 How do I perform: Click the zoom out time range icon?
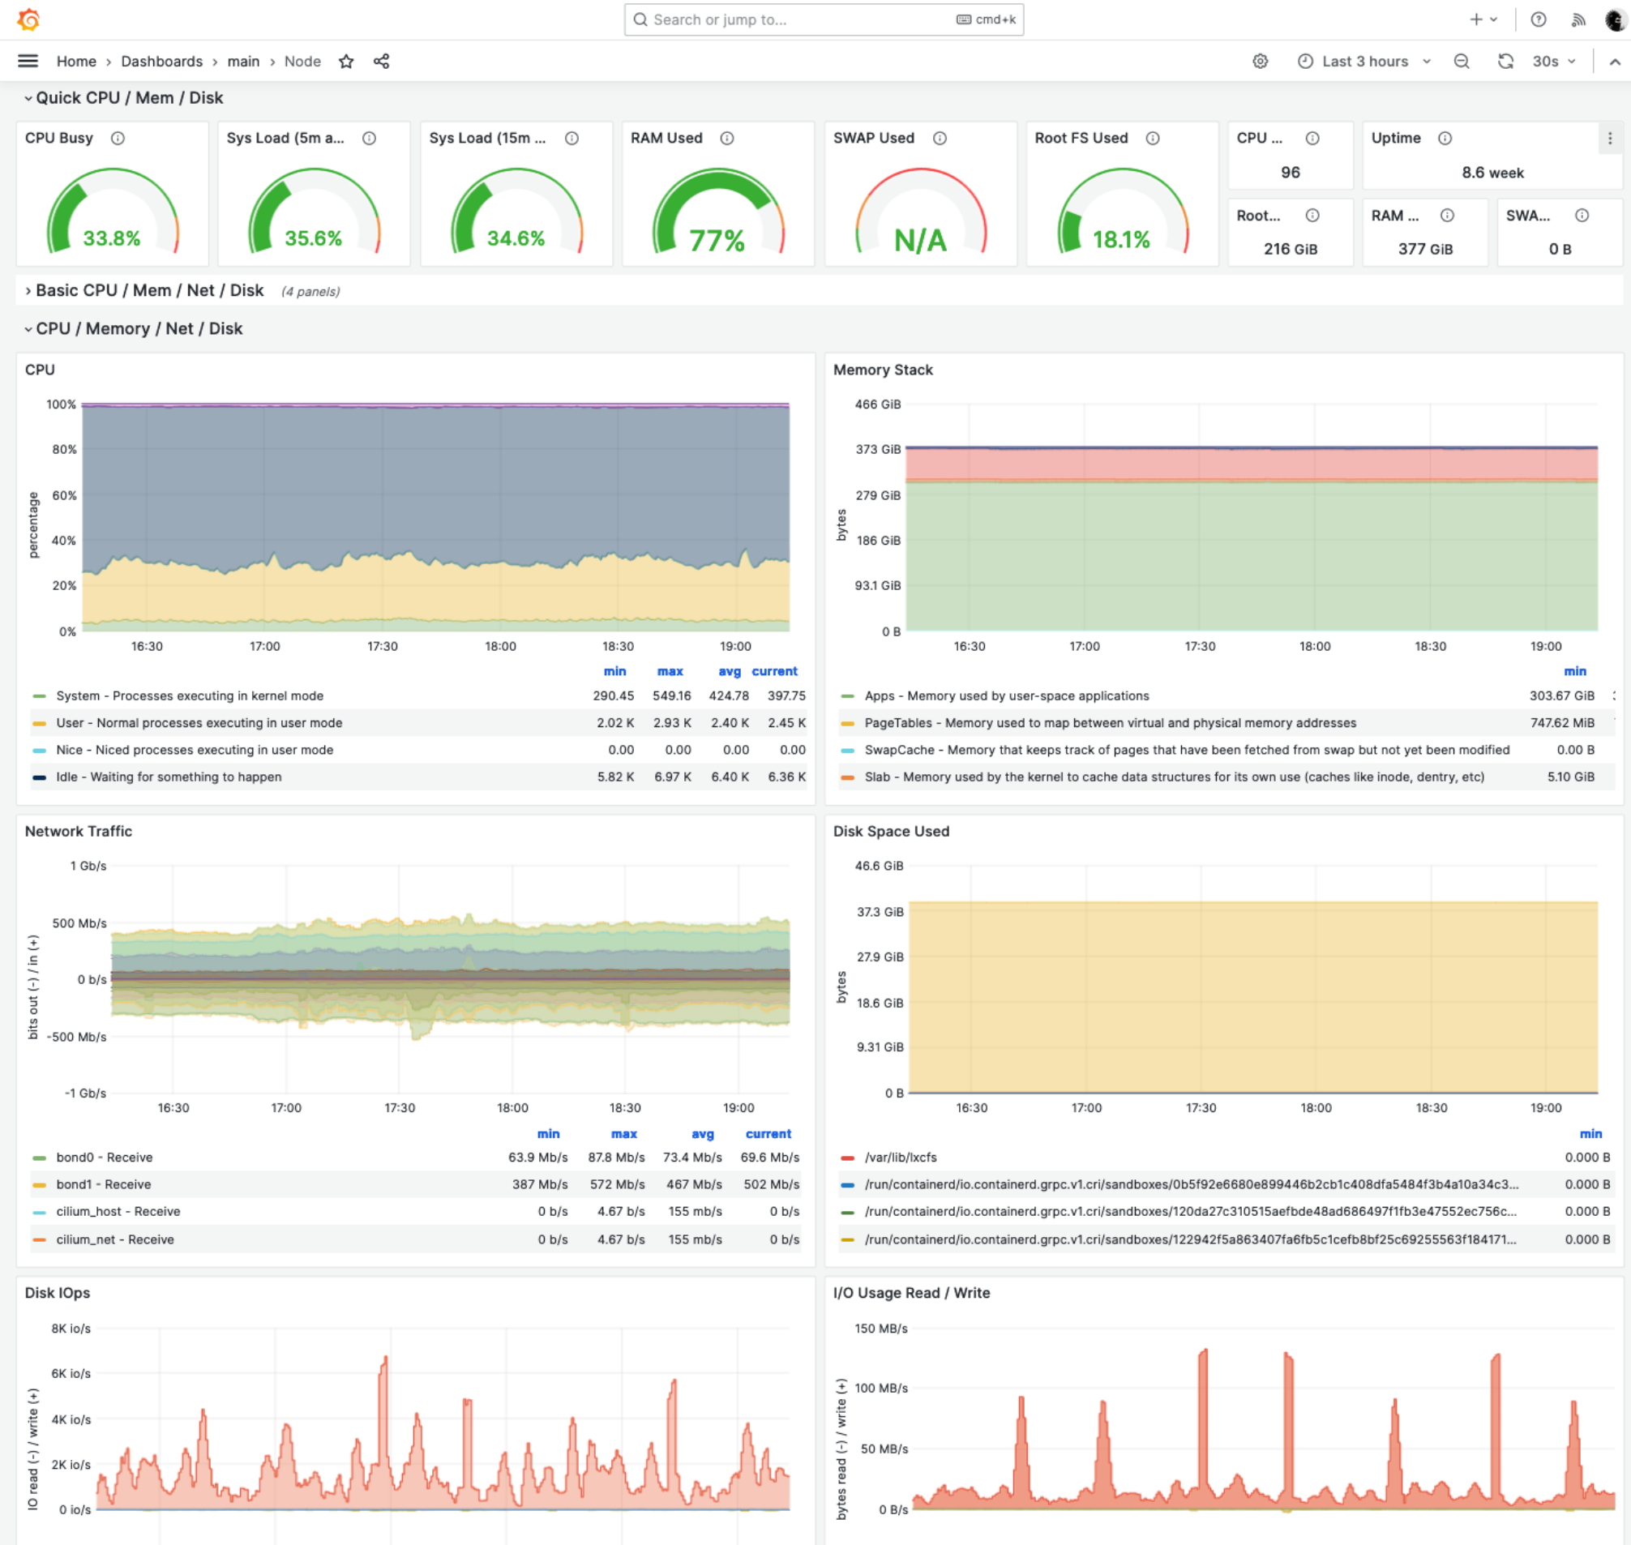coord(1462,61)
